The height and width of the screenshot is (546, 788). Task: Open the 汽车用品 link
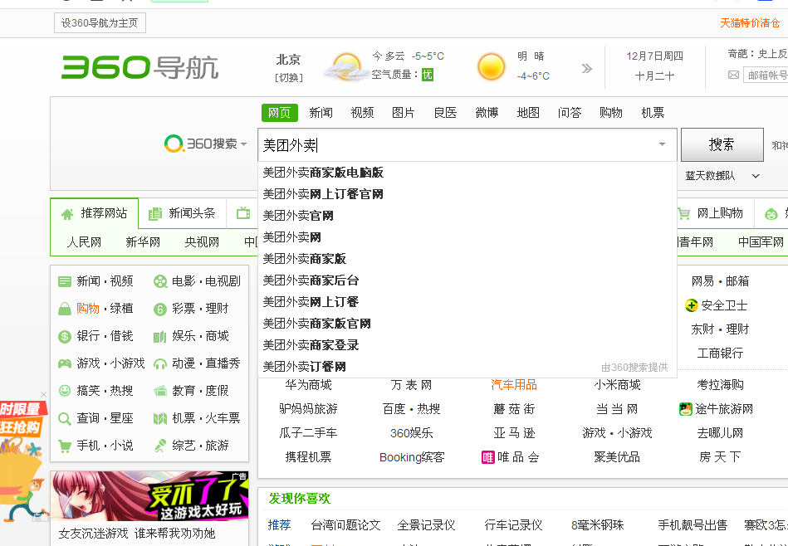click(514, 385)
